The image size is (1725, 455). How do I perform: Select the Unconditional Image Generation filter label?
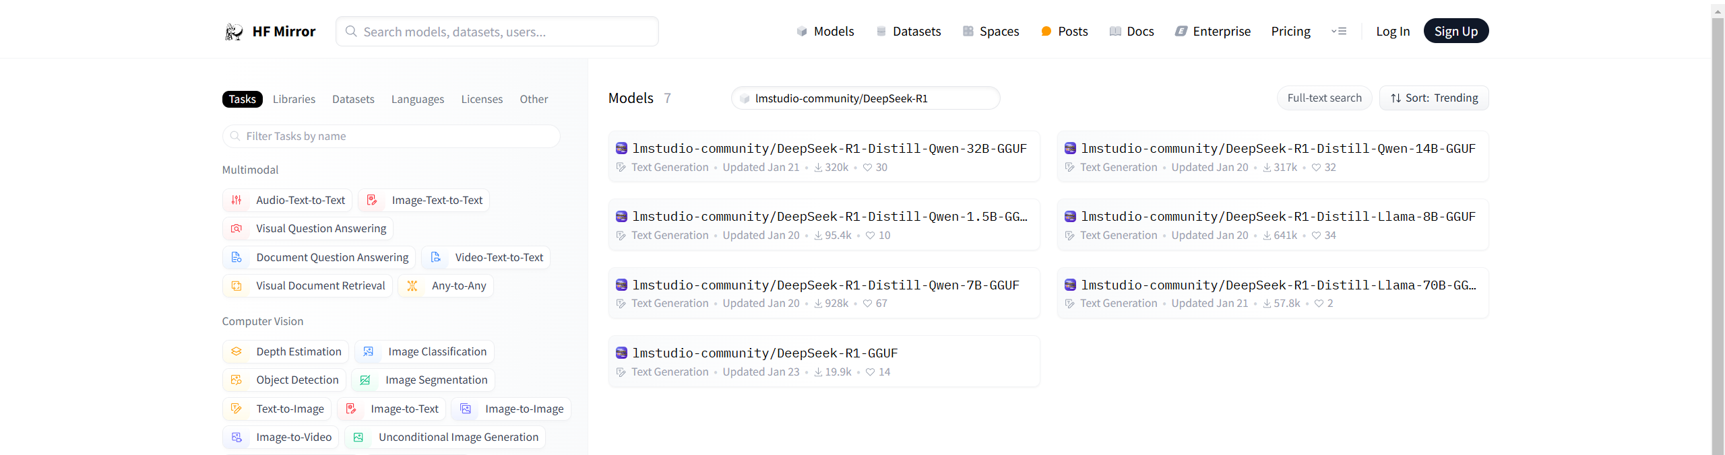tap(458, 438)
